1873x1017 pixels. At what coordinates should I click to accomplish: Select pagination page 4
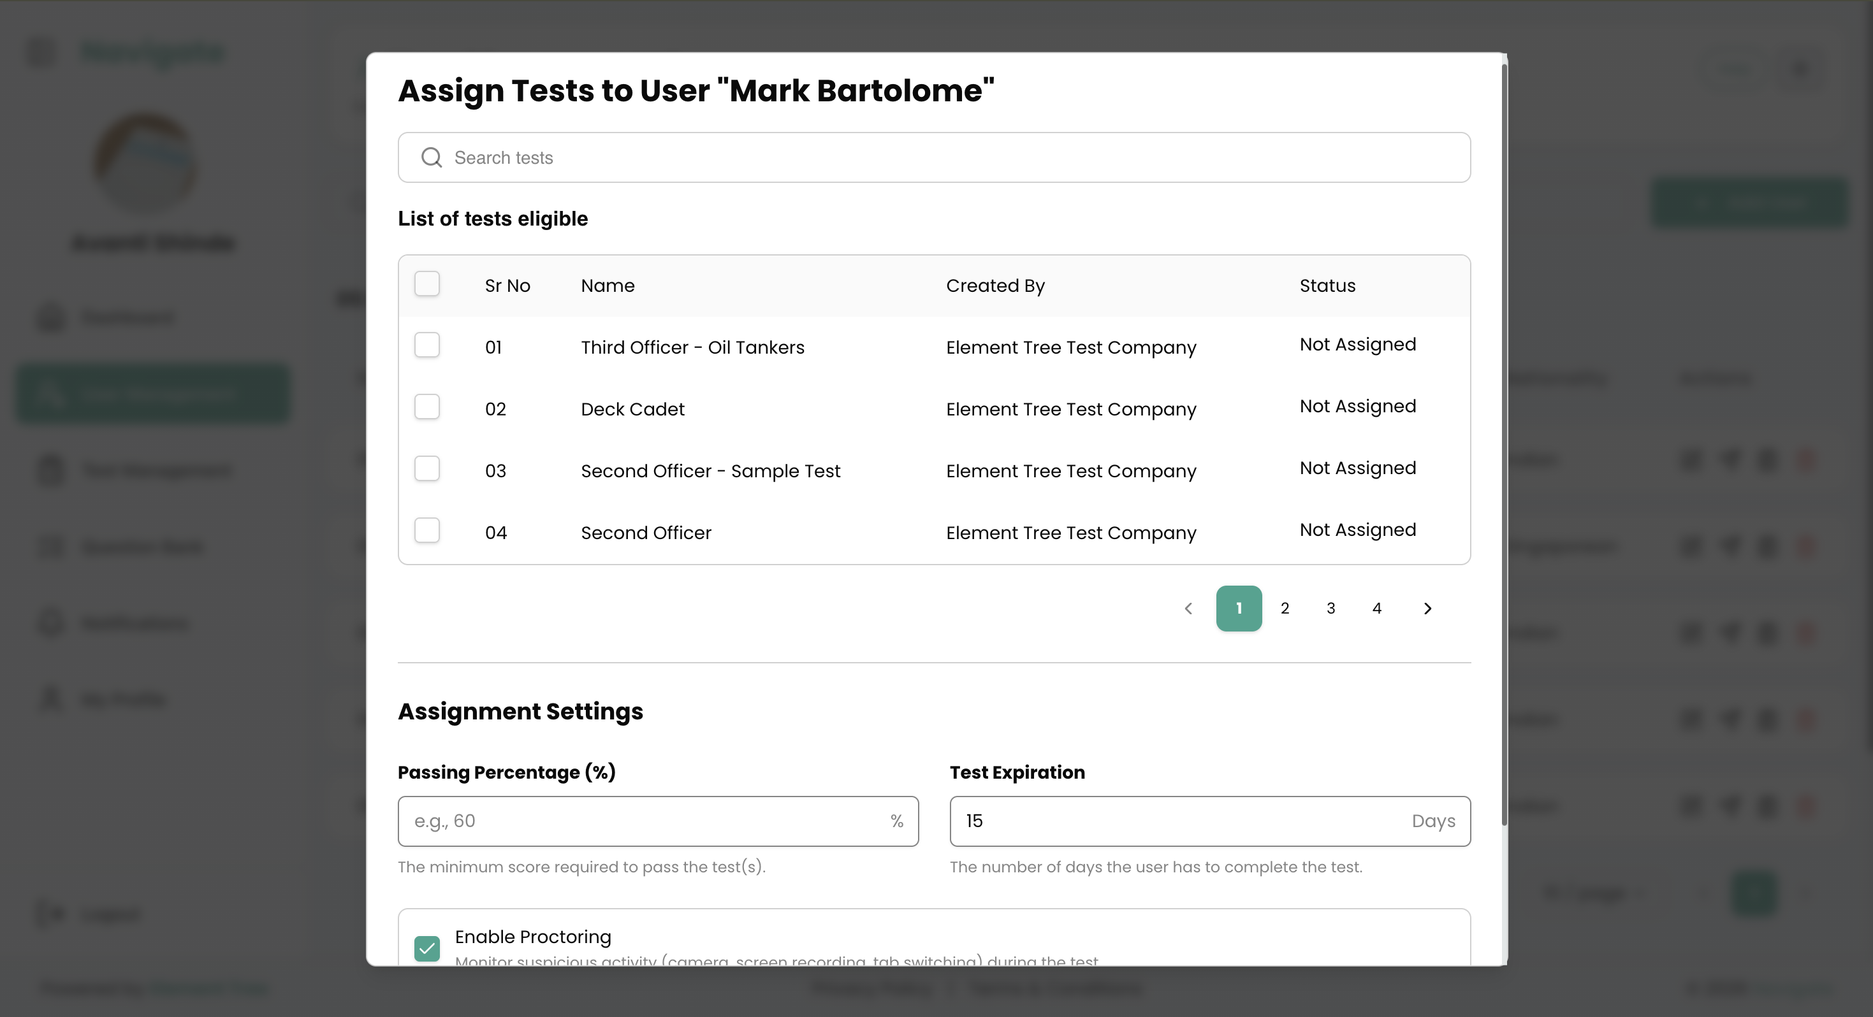[x=1376, y=608]
